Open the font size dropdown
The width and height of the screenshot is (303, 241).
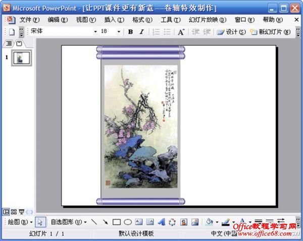[119, 32]
